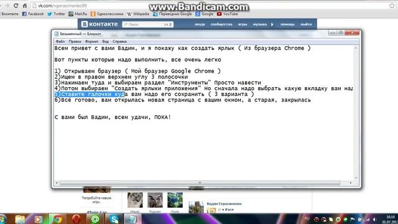Click the Notepad horizontal scrollbar thumb

[200, 182]
